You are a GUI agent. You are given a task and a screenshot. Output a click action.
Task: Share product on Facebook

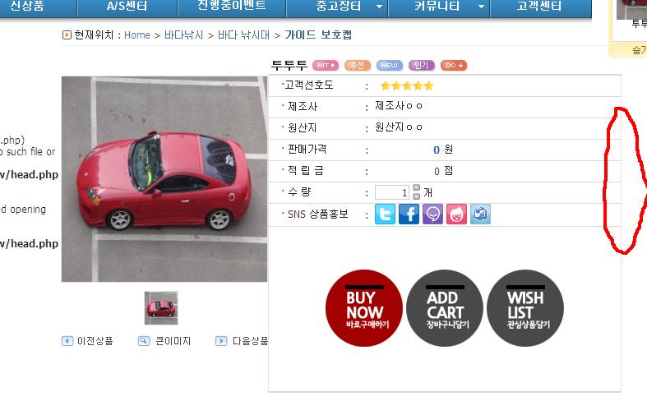coord(409,214)
